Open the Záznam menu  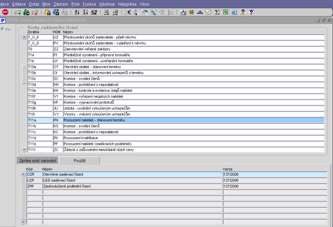click(x=61, y=4)
